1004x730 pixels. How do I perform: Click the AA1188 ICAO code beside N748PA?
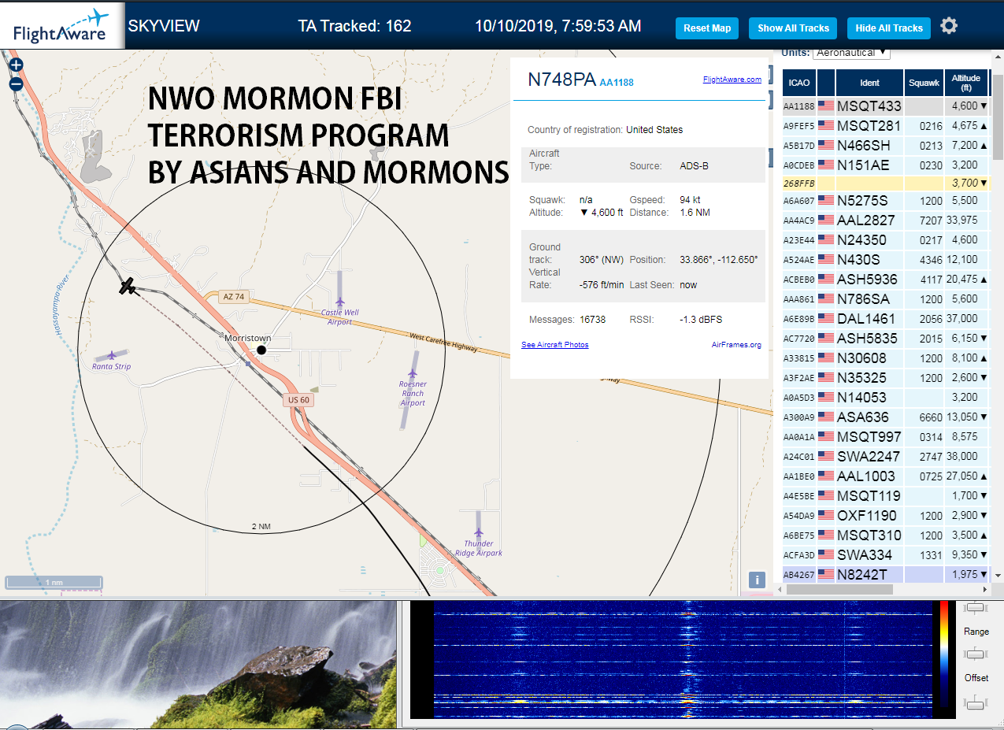coord(617,82)
